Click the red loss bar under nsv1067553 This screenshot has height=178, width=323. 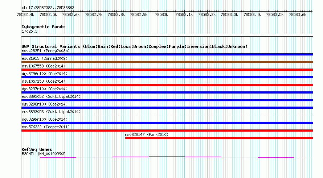(167, 70)
